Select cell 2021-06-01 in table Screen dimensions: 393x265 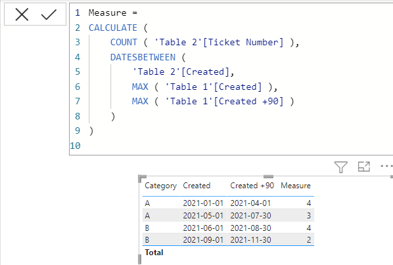203,228
